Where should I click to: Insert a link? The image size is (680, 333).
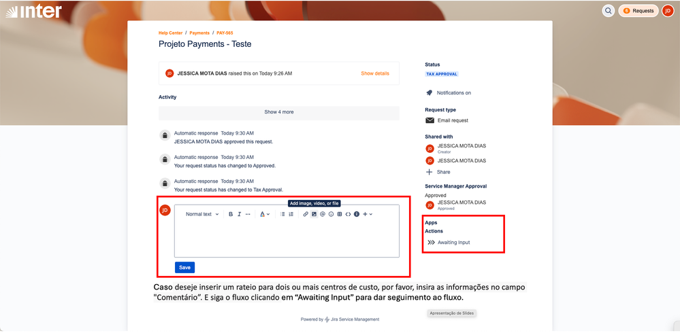pyautogui.click(x=306, y=214)
